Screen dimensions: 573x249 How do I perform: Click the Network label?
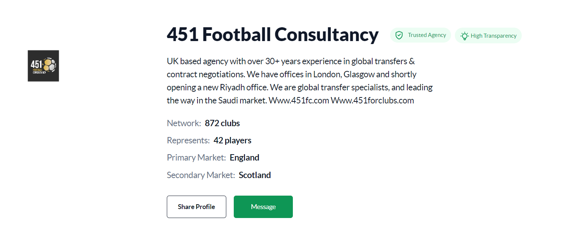[x=184, y=123]
